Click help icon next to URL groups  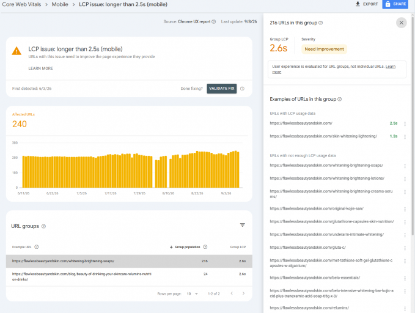point(43,226)
